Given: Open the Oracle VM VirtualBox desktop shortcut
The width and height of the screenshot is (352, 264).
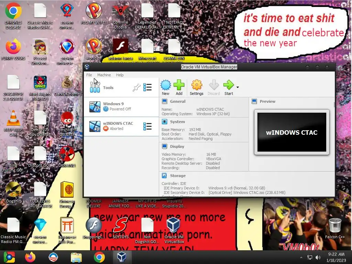Looking at the screenshot, I should pyautogui.click(x=174, y=230).
